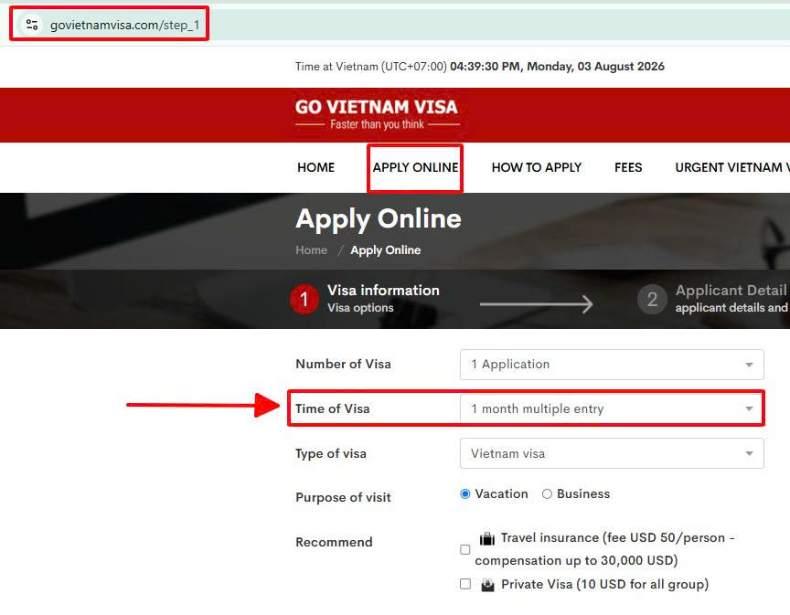Open the URGENT VIETNAM menu item
The width and height of the screenshot is (790, 615).
pyautogui.click(x=732, y=167)
